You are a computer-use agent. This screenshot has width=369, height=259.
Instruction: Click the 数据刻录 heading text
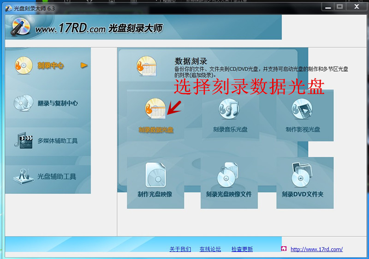pyautogui.click(x=191, y=61)
